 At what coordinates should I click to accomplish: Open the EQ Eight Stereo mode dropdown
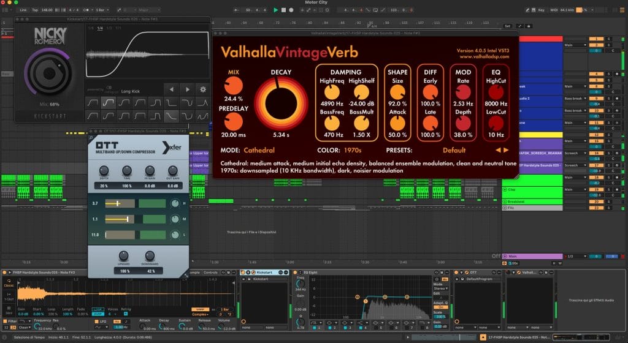click(x=440, y=288)
